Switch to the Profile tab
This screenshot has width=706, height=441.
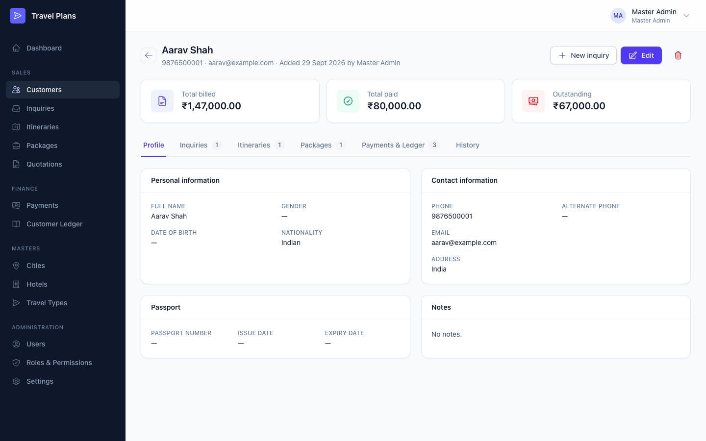click(x=153, y=145)
